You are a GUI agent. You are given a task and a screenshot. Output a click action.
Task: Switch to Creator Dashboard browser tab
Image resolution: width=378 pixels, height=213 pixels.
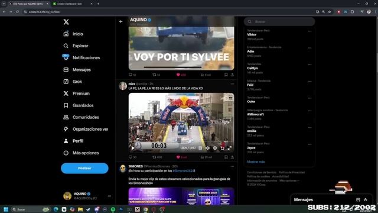coord(72,4)
